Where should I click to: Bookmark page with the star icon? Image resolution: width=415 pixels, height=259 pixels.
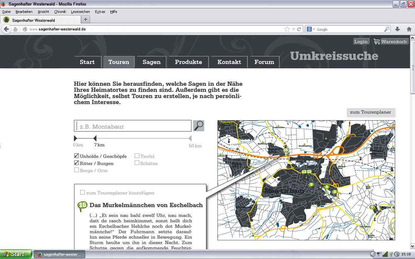[x=287, y=29]
